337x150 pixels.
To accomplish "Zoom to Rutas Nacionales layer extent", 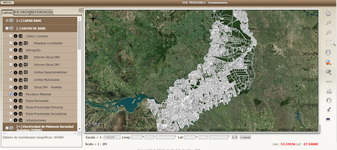I will [x=21, y=101].
